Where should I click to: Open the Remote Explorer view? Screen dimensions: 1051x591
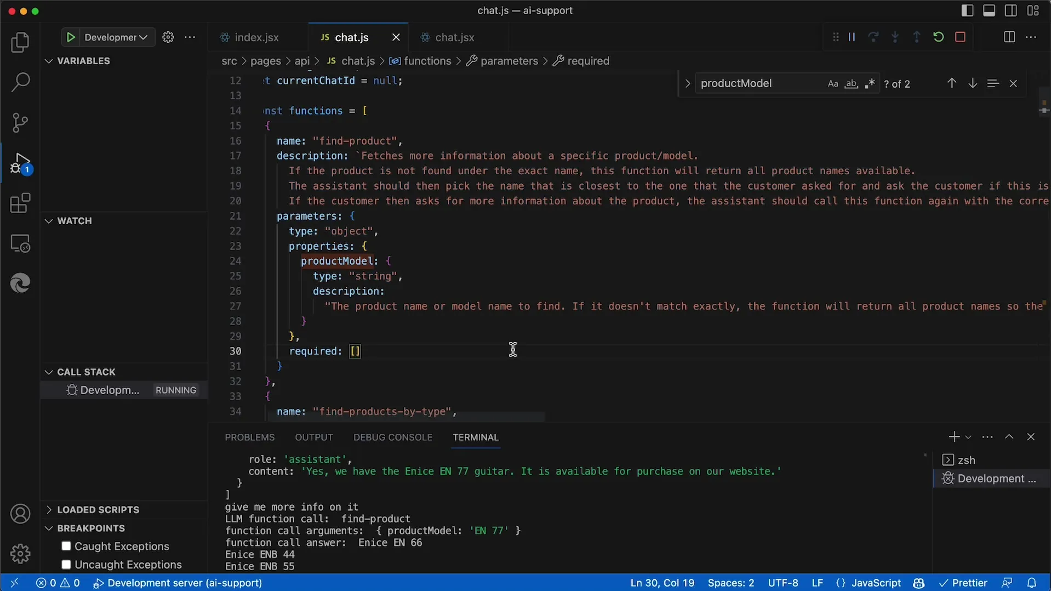[20, 243]
